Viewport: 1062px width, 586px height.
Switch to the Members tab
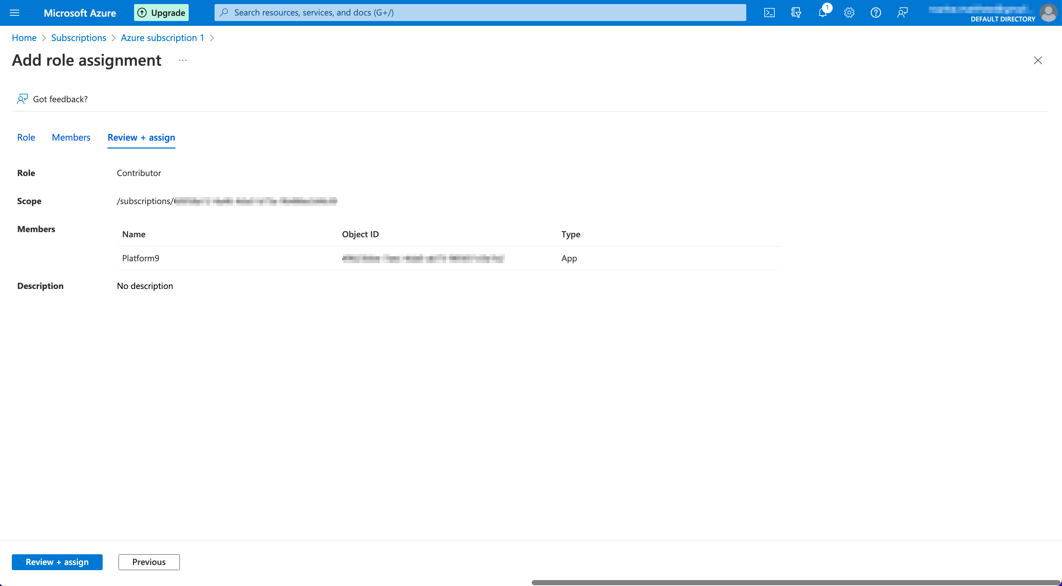coord(71,137)
